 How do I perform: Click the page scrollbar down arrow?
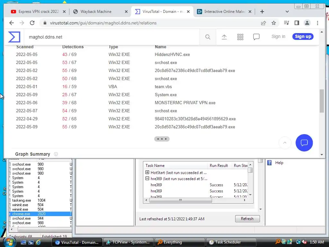point(322,155)
